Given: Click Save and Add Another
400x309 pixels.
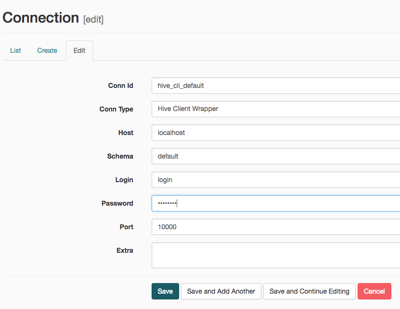Looking at the screenshot, I should coord(221,291).
